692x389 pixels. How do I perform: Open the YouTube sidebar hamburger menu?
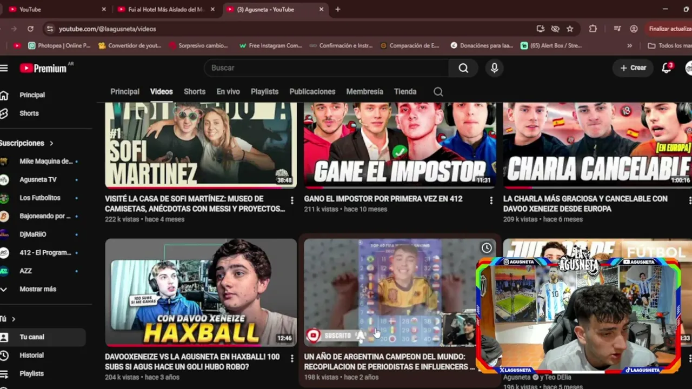[4, 68]
